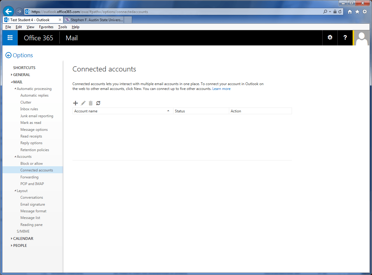Expand the GENERAL section
Screen dimensions: 372x275
pyautogui.click(x=22, y=75)
